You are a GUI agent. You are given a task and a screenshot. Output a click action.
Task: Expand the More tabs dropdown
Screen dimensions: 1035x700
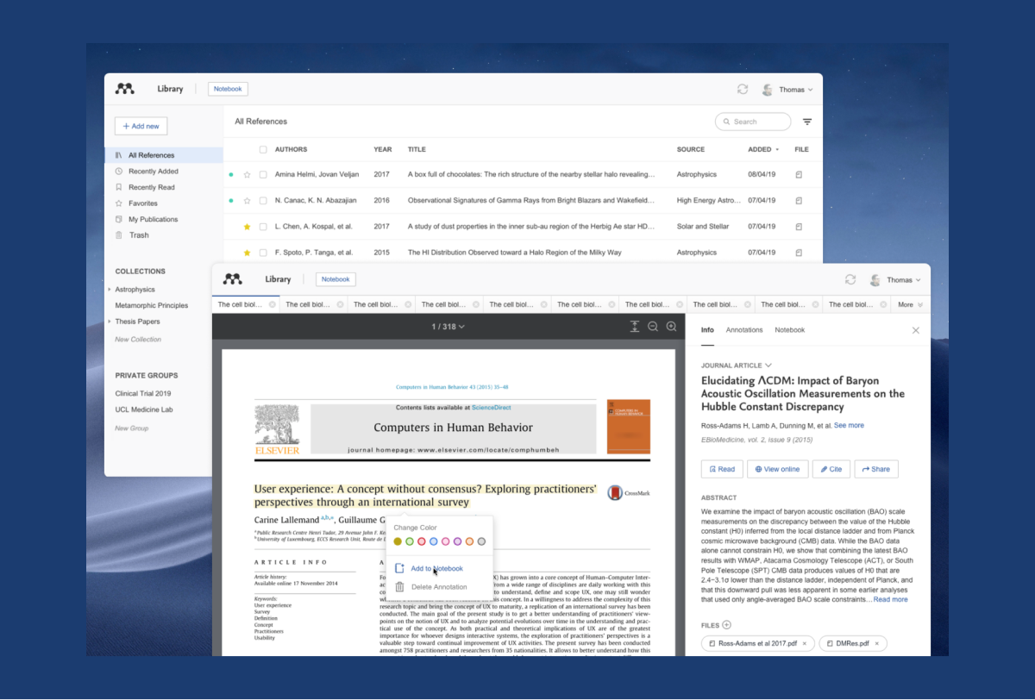910,304
